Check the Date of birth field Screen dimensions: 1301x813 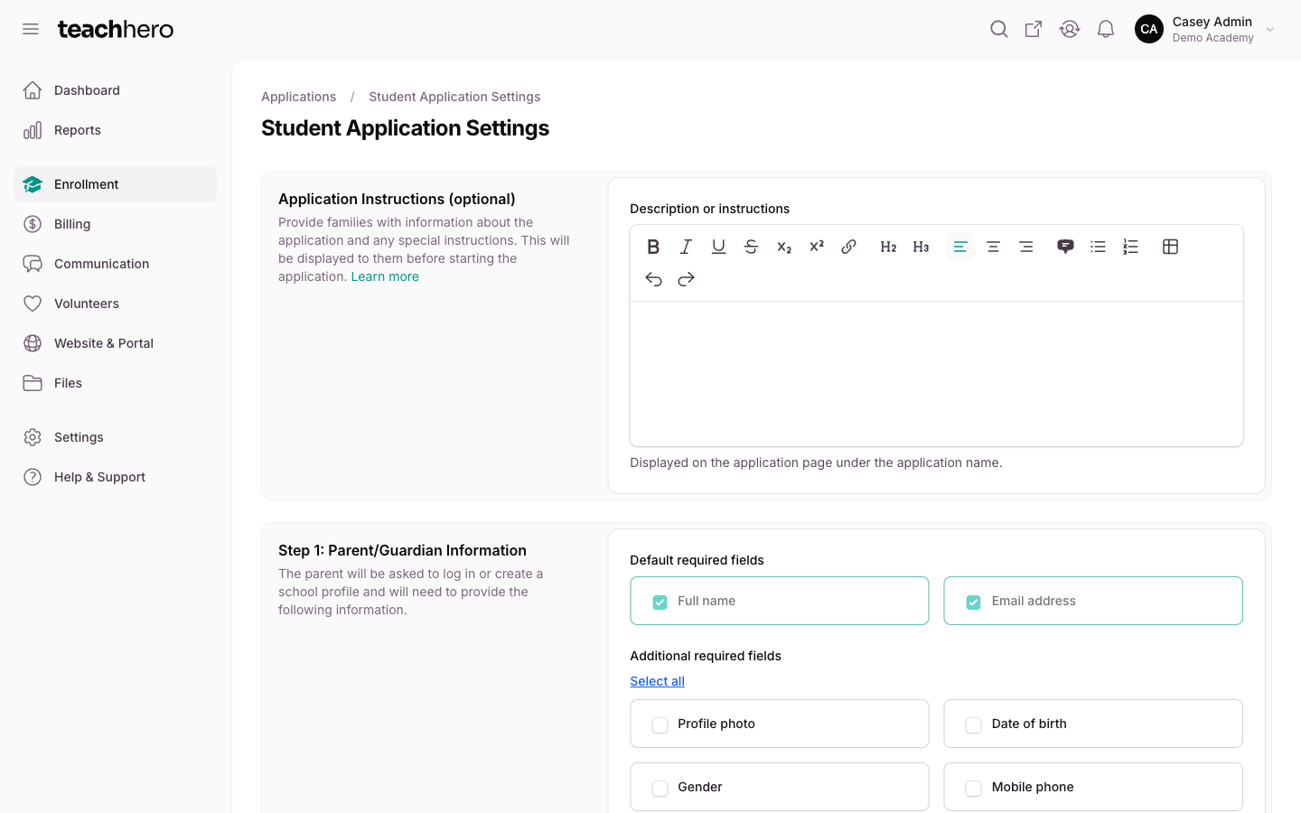974,724
